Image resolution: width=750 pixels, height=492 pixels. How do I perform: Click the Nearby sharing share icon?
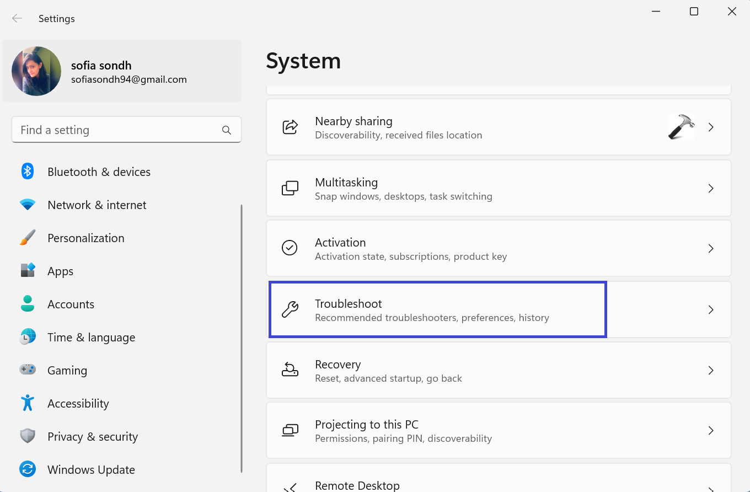point(290,127)
